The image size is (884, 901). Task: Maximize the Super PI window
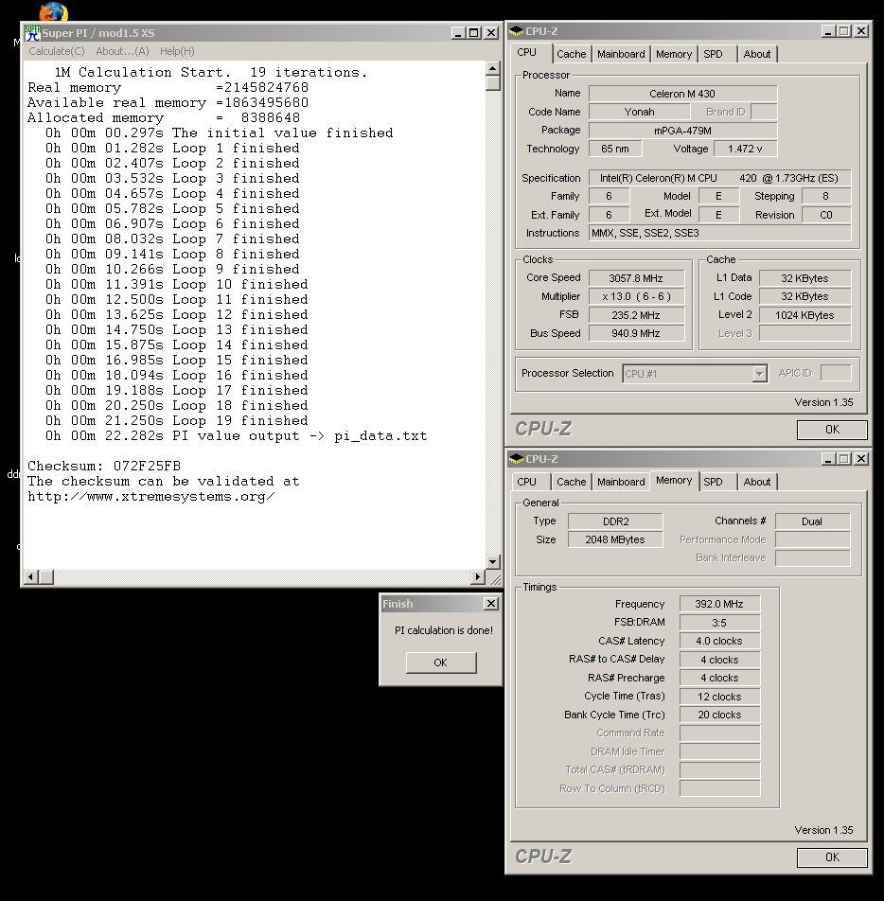tap(474, 33)
